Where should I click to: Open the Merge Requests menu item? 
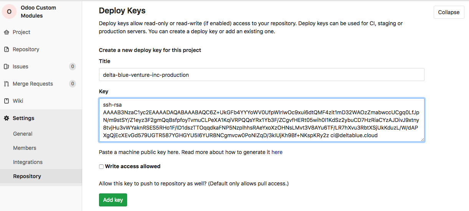[x=33, y=84]
